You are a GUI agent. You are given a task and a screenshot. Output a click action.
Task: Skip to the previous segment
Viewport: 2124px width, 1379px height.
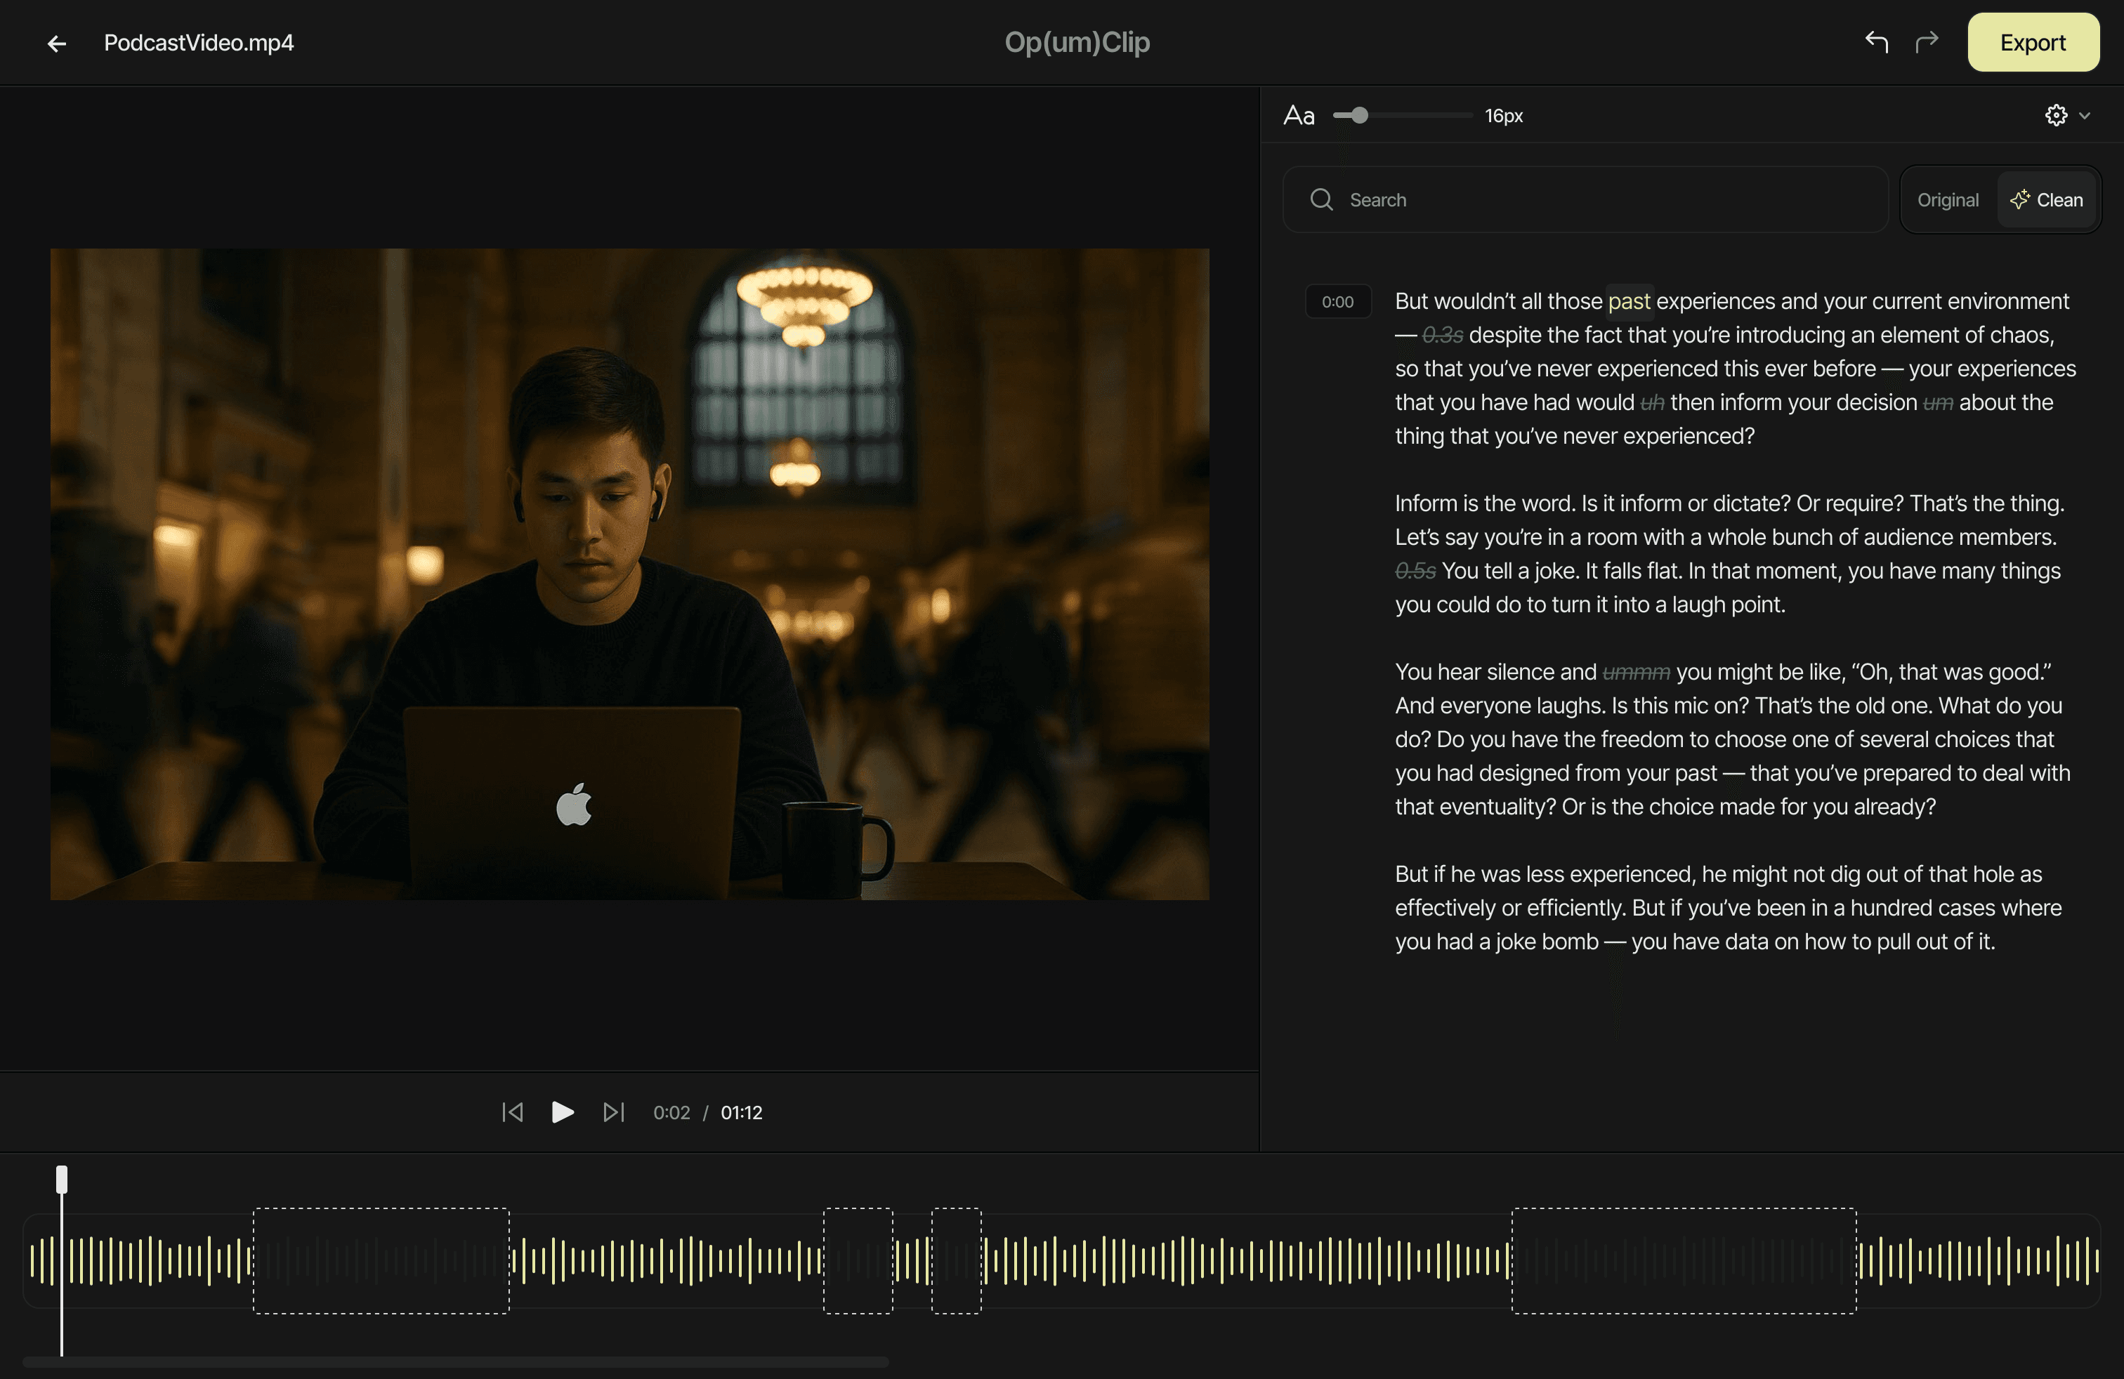512,1112
